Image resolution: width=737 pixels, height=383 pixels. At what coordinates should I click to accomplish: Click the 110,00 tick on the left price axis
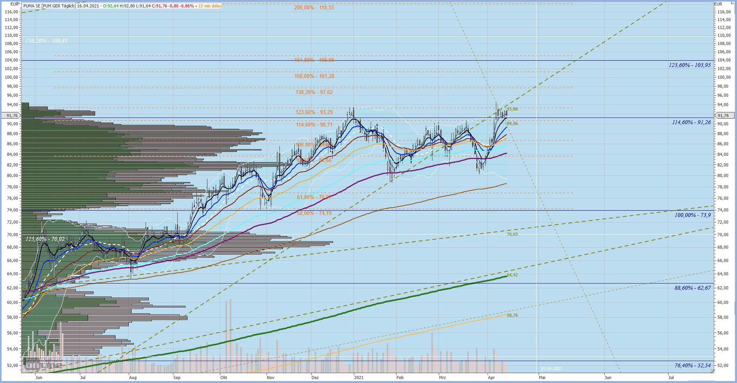[x=12, y=35]
